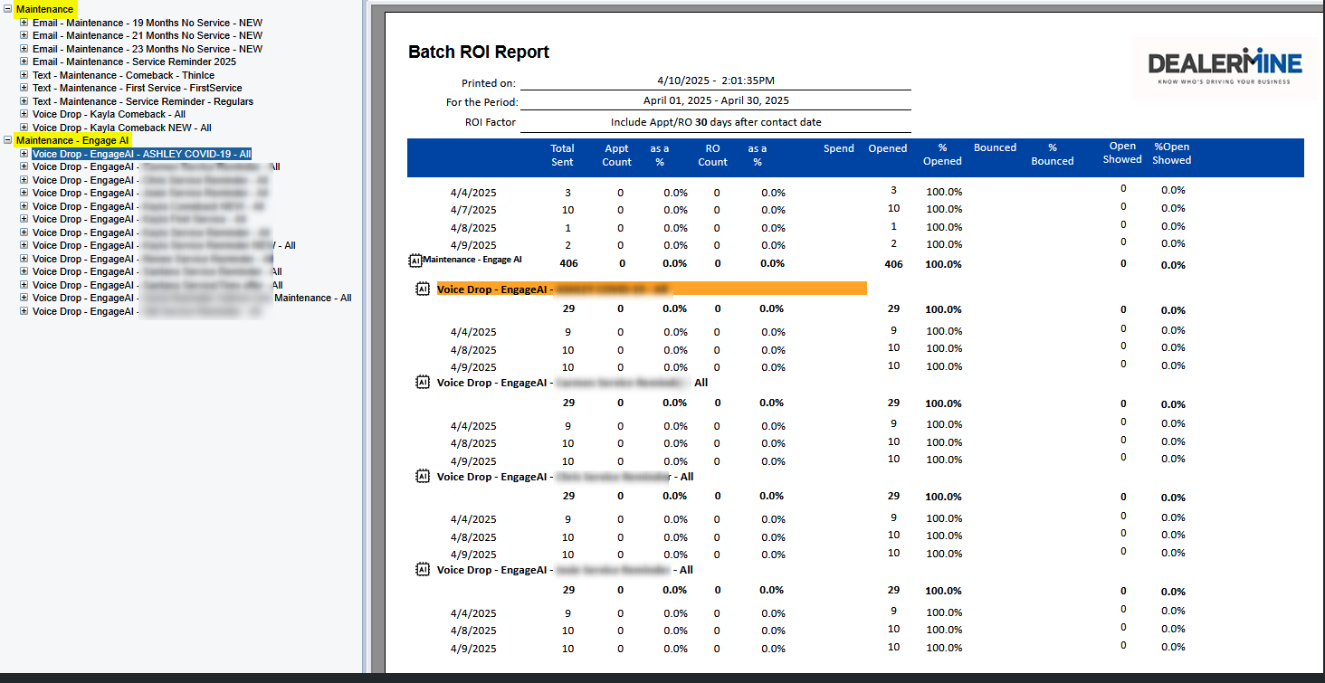This screenshot has height=683, width=1325.
Task: Expand Email - Maintenance - 19 Months No Service node
Action: click(x=24, y=23)
